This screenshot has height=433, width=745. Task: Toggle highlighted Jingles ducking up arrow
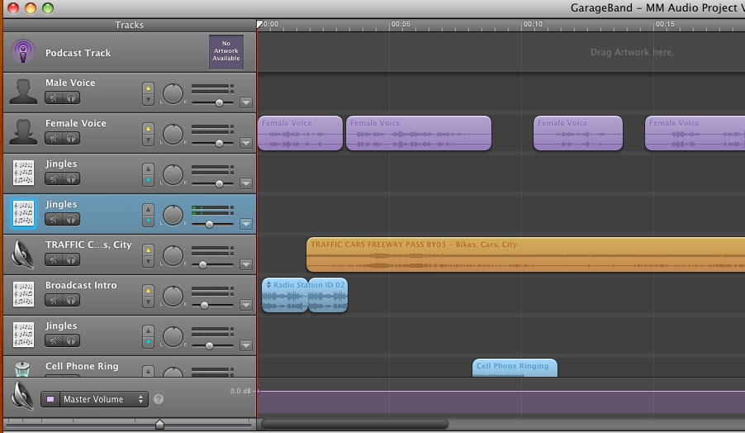click(x=148, y=209)
